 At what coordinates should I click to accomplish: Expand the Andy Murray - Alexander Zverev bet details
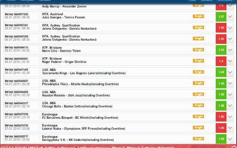[x=230, y=6]
